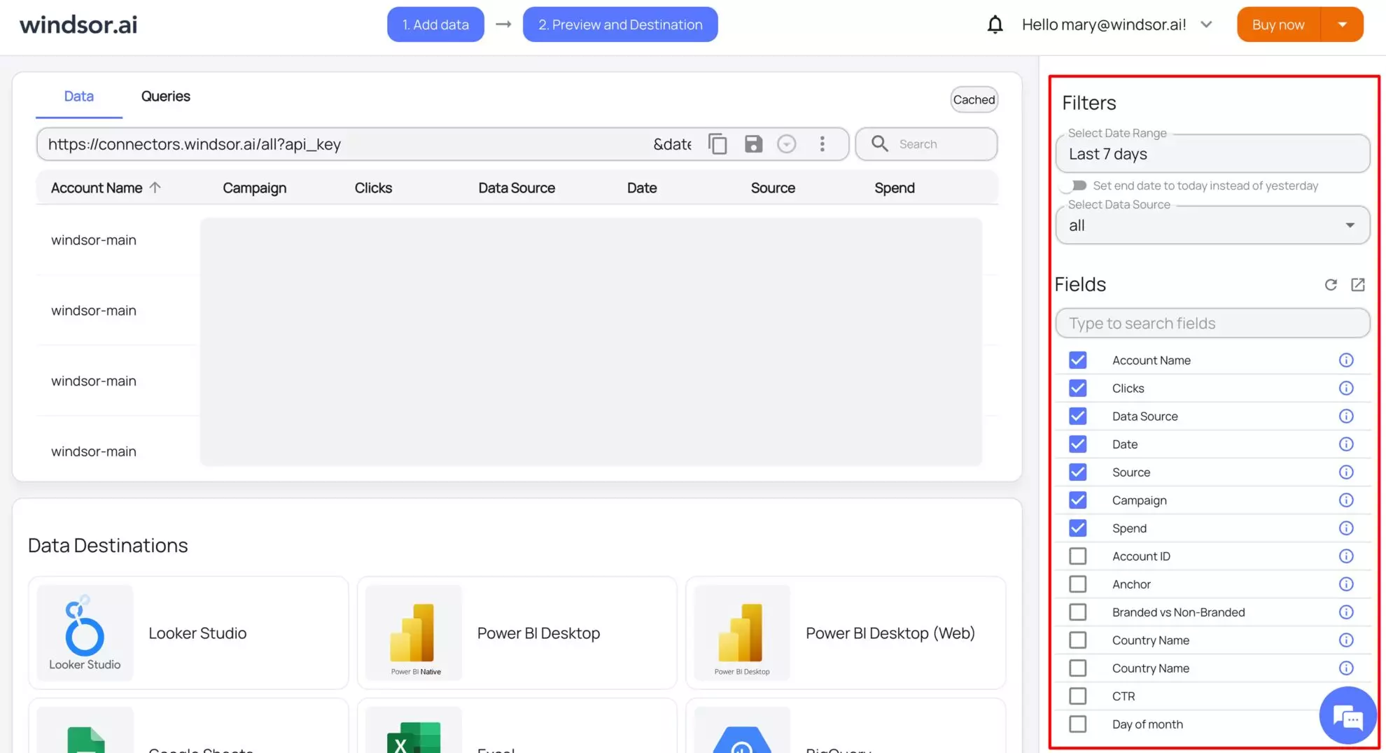Uncheck the Account Name field
The height and width of the screenshot is (753, 1386).
click(1078, 360)
